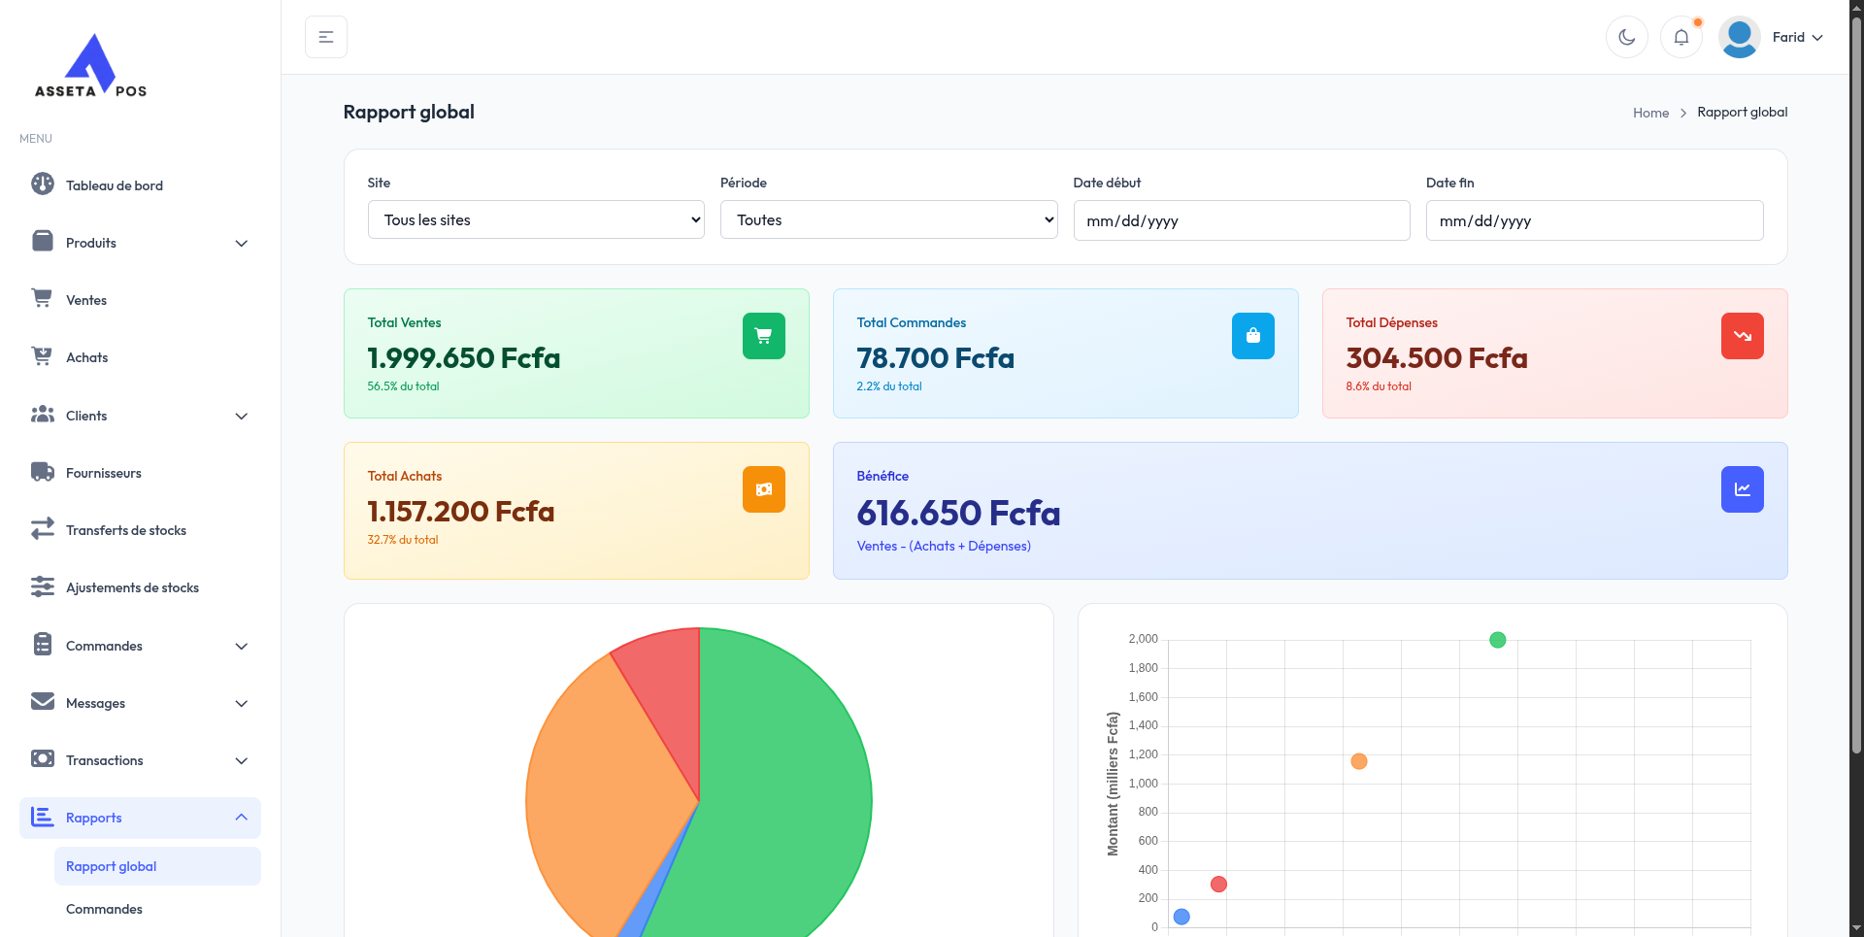Toggle dark mode with moon icon
The width and height of the screenshot is (1864, 937).
click(x=1626, y=37)
